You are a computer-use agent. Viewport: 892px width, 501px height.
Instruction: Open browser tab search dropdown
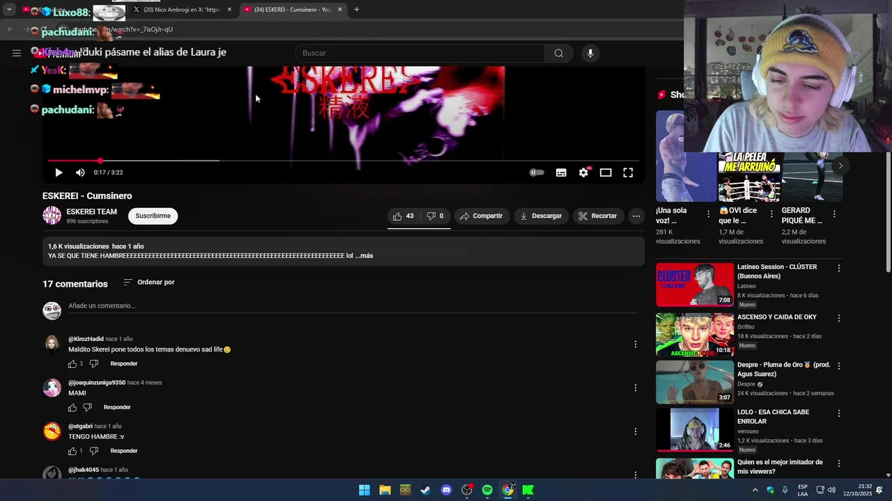9,10
